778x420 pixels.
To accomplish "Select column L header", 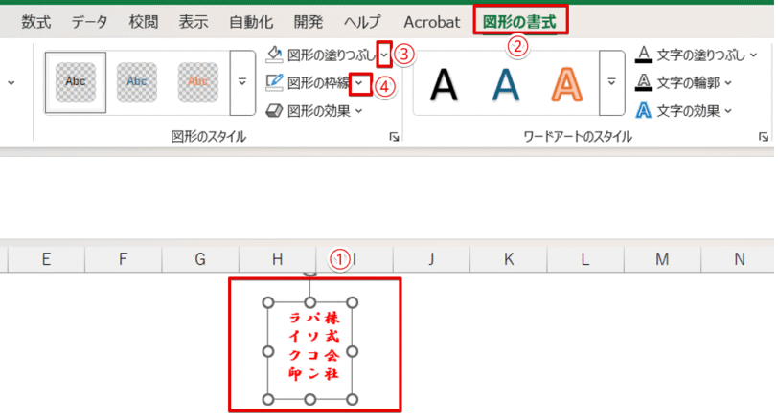I will [x=585, y=259].
